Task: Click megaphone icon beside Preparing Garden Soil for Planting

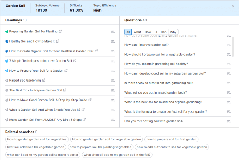Action: tap(7, 31)
